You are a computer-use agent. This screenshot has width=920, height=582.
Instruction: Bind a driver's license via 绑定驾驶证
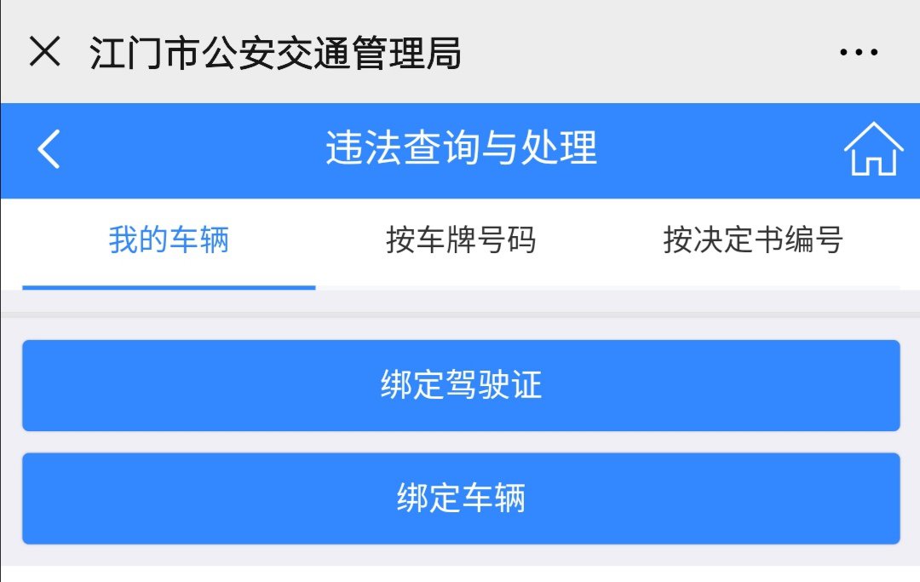[461, 386]
